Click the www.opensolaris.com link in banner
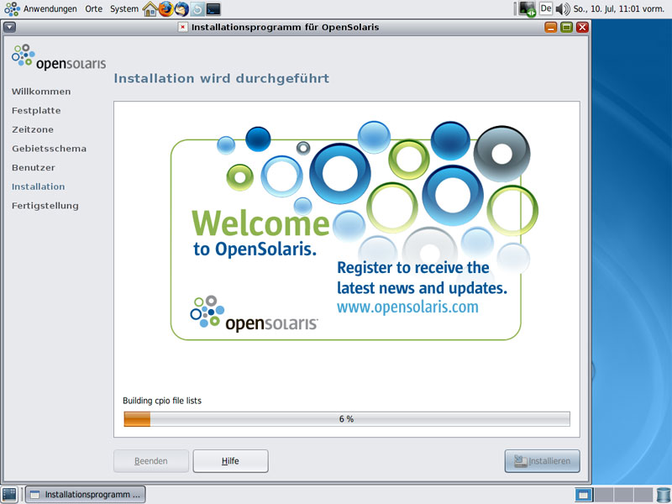The width and height of the screenshot is (672, 504). click(407, 307)
